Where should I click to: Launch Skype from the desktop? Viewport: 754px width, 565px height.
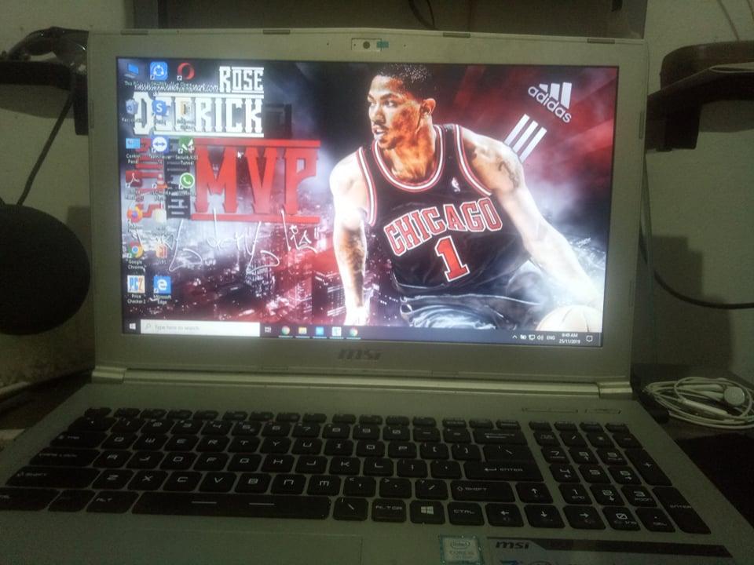click(x=159, y=107)
